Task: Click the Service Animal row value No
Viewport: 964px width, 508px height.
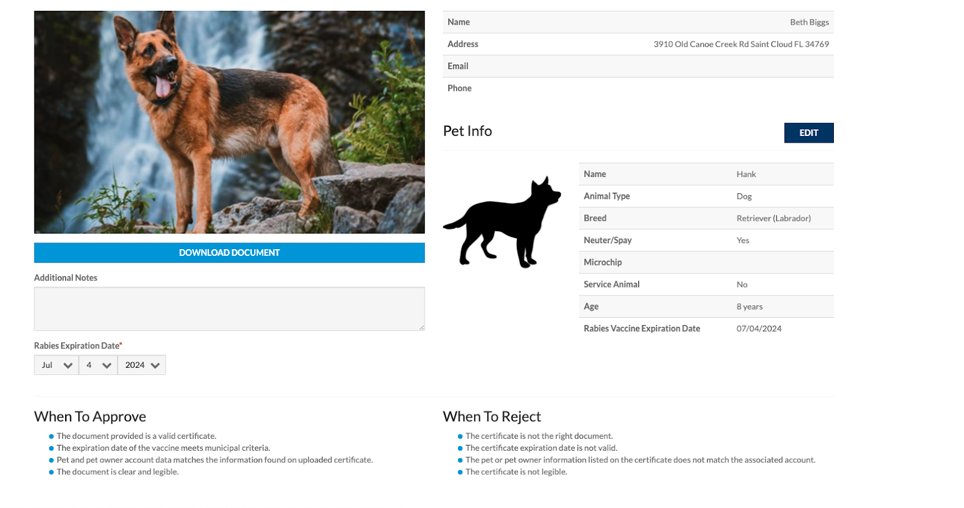Action: pyautogui.click(x=742, y=285)
